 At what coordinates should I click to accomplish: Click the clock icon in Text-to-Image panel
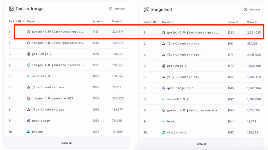coord(111,9)
